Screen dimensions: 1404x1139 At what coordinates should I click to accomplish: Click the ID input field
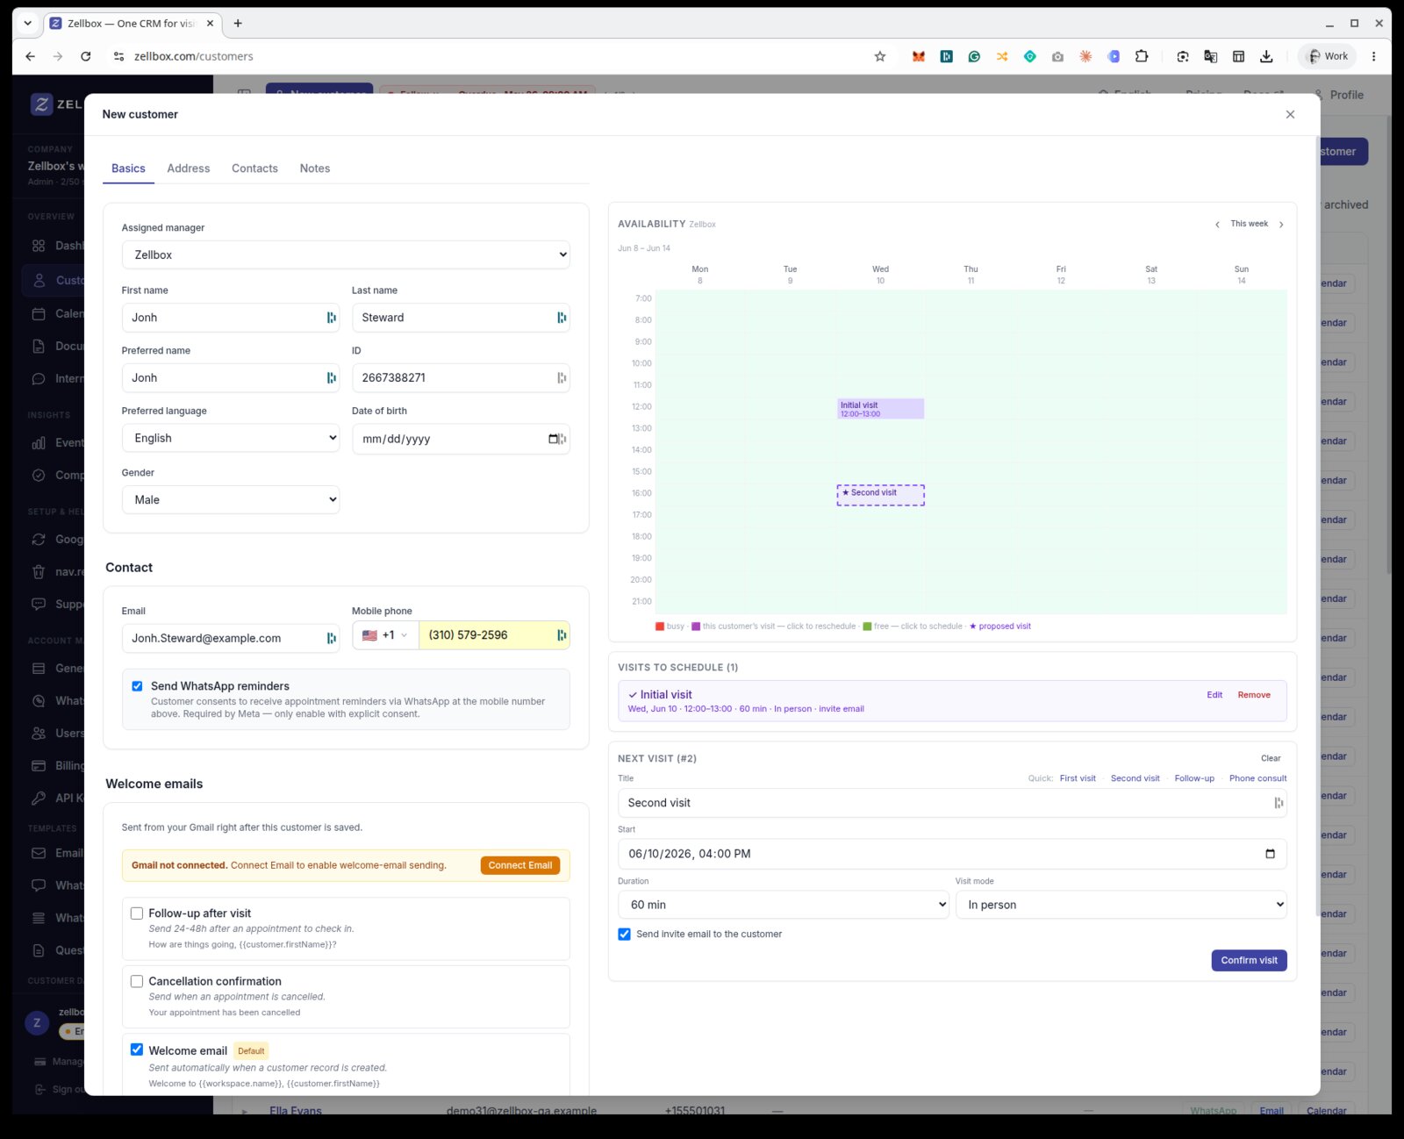[x=461, y=377]
